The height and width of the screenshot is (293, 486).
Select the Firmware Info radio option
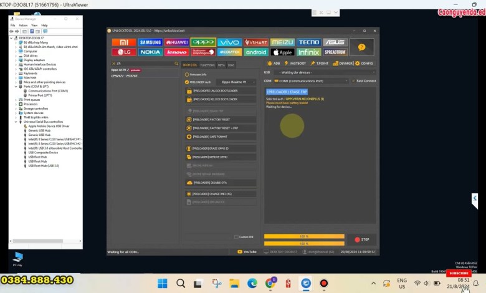187,74
